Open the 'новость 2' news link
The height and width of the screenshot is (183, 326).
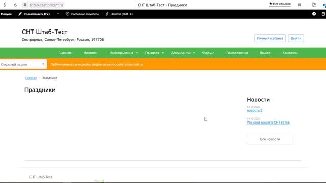tap(255, 111)
